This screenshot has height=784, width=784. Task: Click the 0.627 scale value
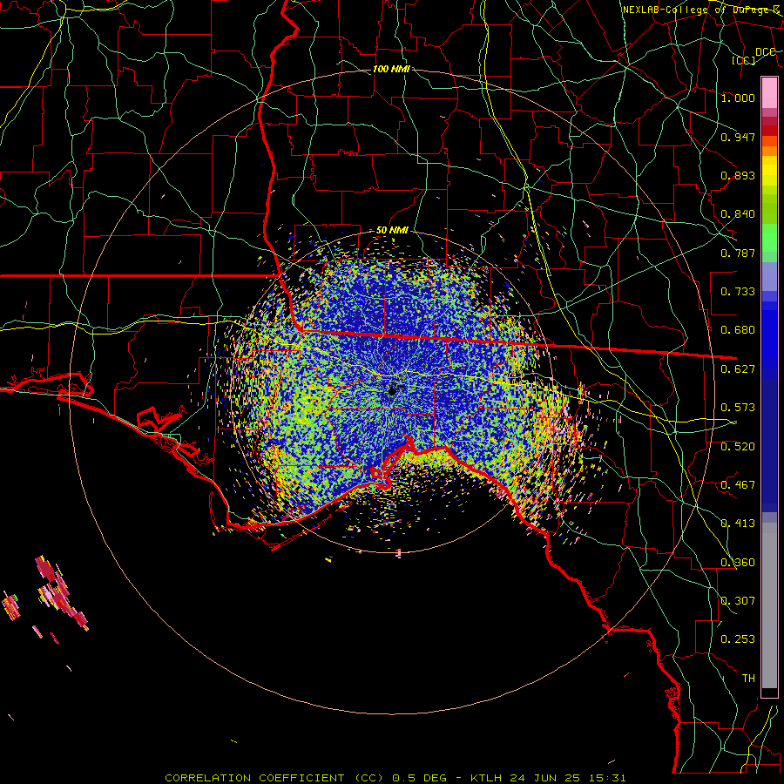click(738, 369)
